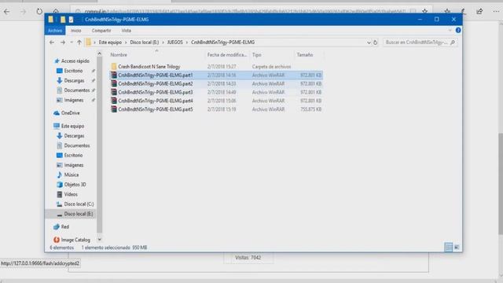Click the sidebar scroll down arrow
The image size is (503, 283).
(x=100, y=239)
